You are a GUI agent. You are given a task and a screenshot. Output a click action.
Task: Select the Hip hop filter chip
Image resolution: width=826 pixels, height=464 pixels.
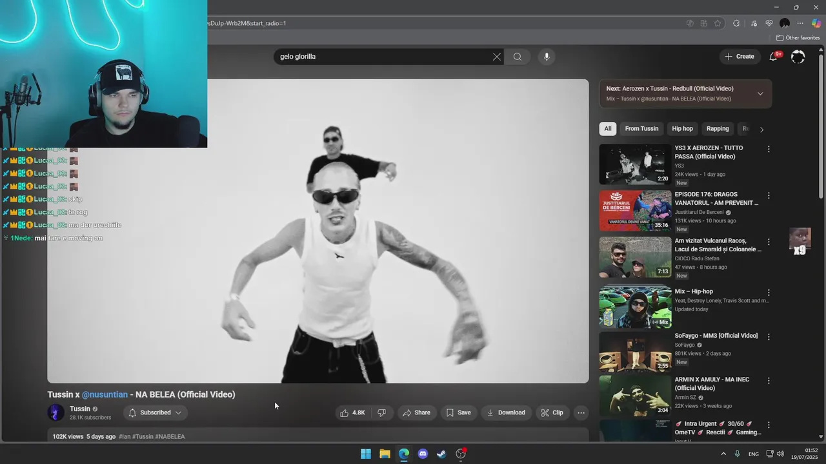coord(682,129)
